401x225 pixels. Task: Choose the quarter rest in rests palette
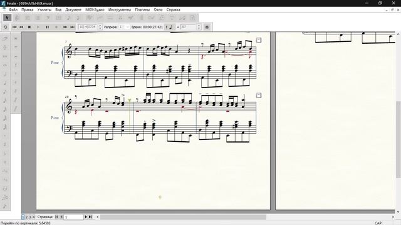tap(16, 65)
